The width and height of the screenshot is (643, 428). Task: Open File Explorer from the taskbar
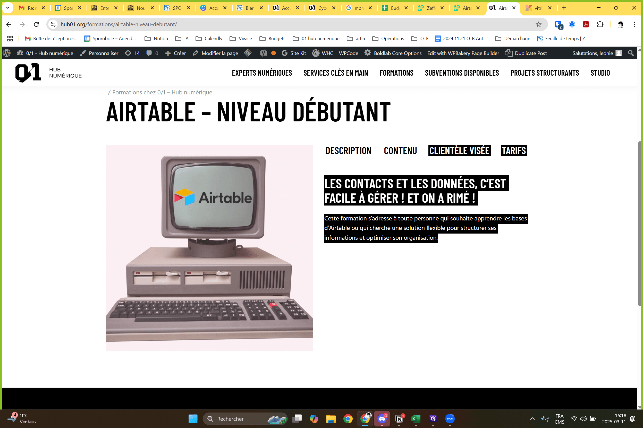coord(331,419)
